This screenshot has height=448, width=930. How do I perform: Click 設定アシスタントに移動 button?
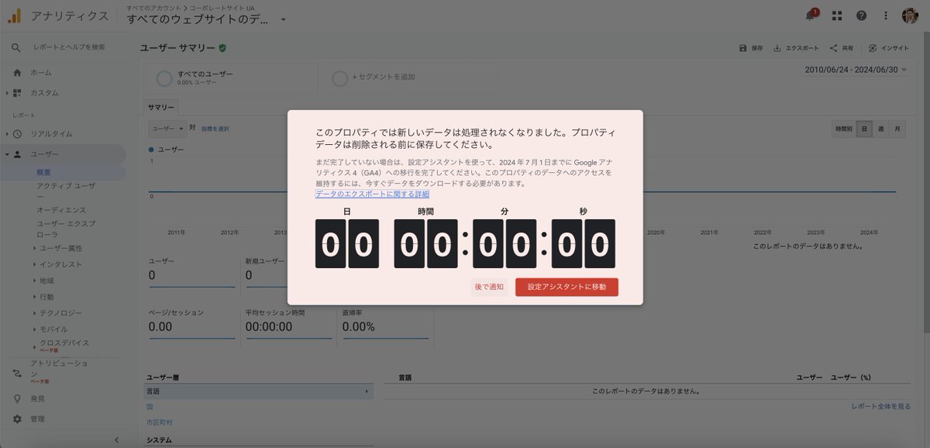pos(567,287)
